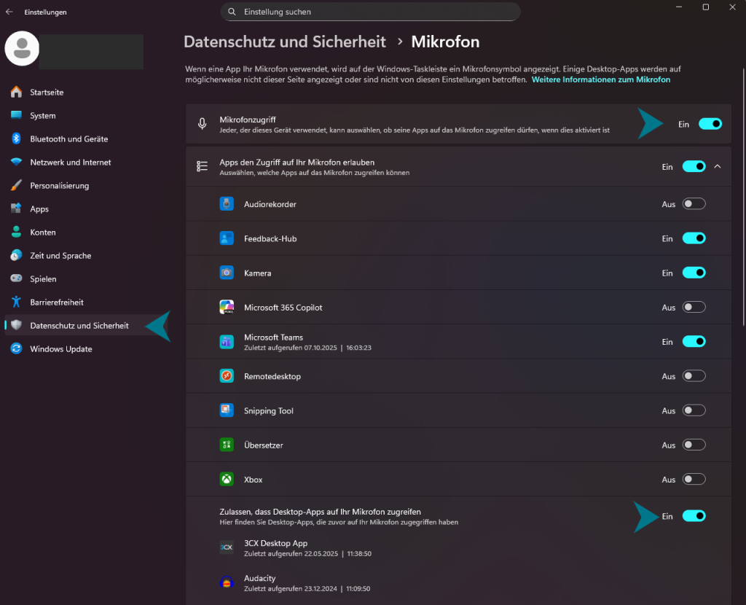Click the 3CX Desktop App icon
This screenshot has height=605, width=746.
(227, 547)
